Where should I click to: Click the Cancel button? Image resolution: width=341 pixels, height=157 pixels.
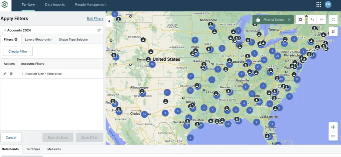pyautogui.click(x=11, y=137)
